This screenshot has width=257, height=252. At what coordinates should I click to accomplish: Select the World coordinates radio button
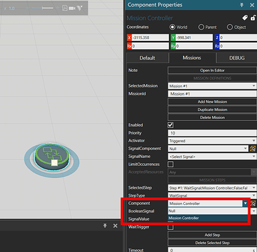(x=172, y=27)
